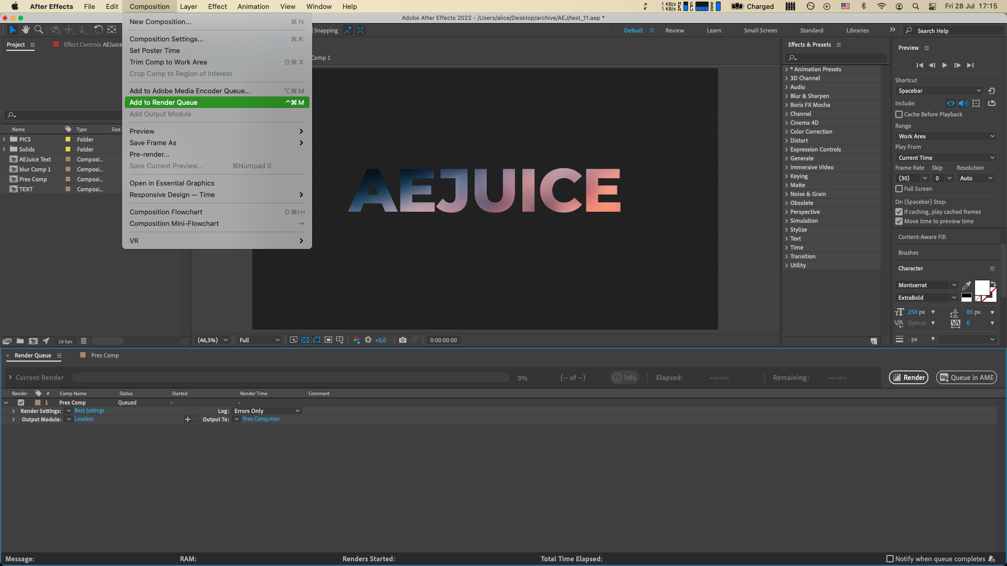This screenshot has height=566, width=1007.
Task: Open the Best Settings render settings link
Action: pos(89,411)
